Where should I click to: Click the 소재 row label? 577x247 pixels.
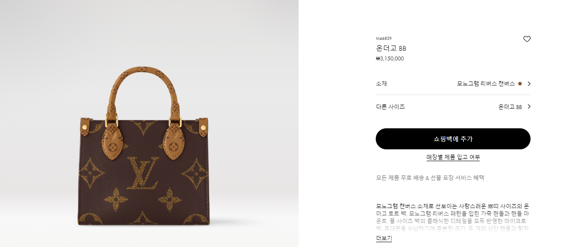click(381, 84)
